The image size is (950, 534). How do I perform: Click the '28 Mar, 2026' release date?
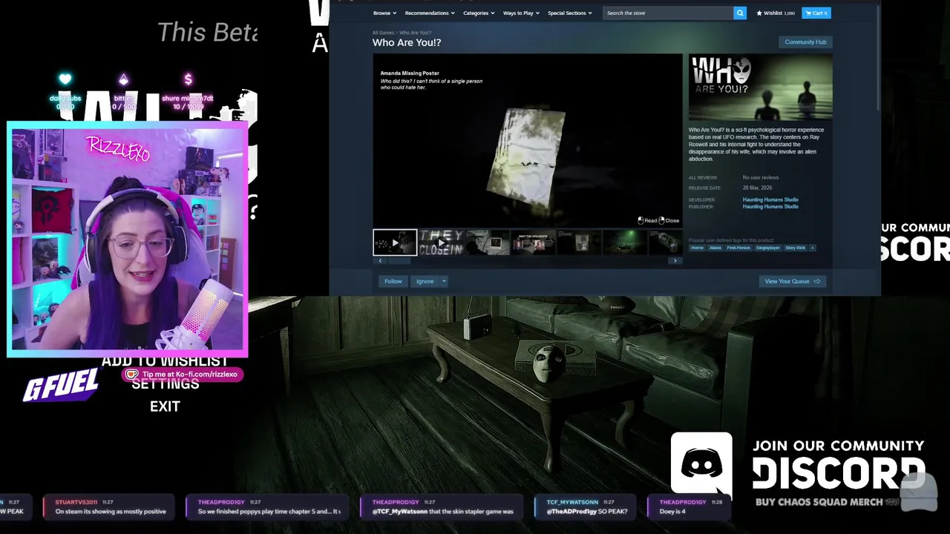coord(758,188)
